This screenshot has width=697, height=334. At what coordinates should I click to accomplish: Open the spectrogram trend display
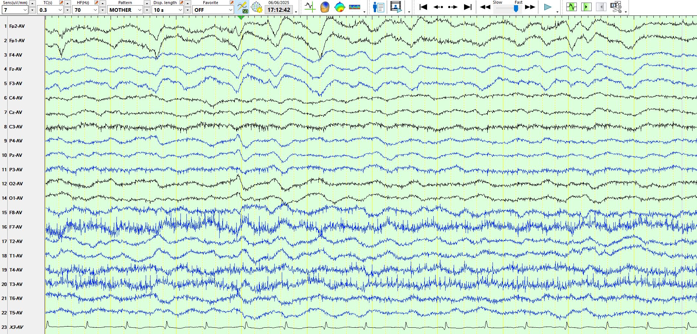(x=355, y=7)
